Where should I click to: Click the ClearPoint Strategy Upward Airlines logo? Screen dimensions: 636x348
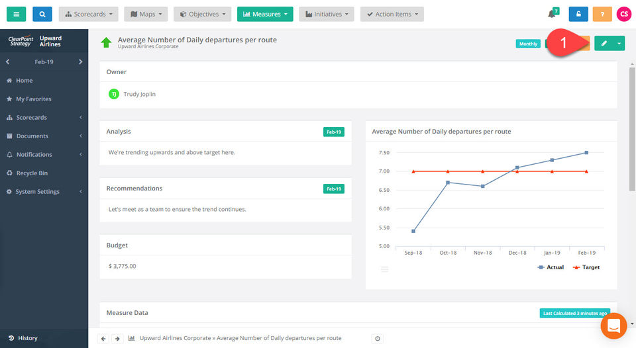pyautogui.click(x=35, y=41)
